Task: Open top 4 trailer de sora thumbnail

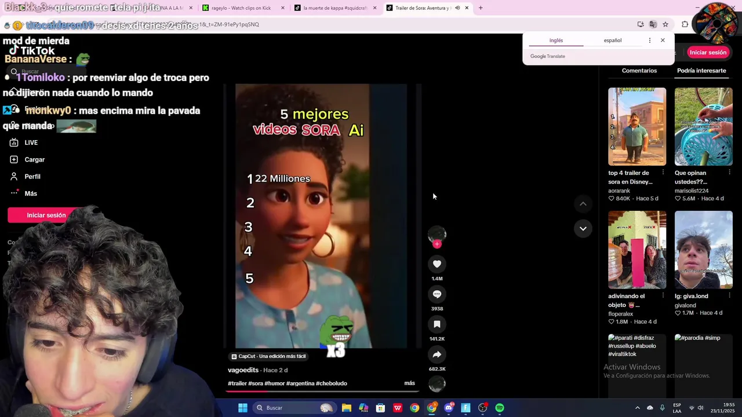Action: [x=637, y=127]
